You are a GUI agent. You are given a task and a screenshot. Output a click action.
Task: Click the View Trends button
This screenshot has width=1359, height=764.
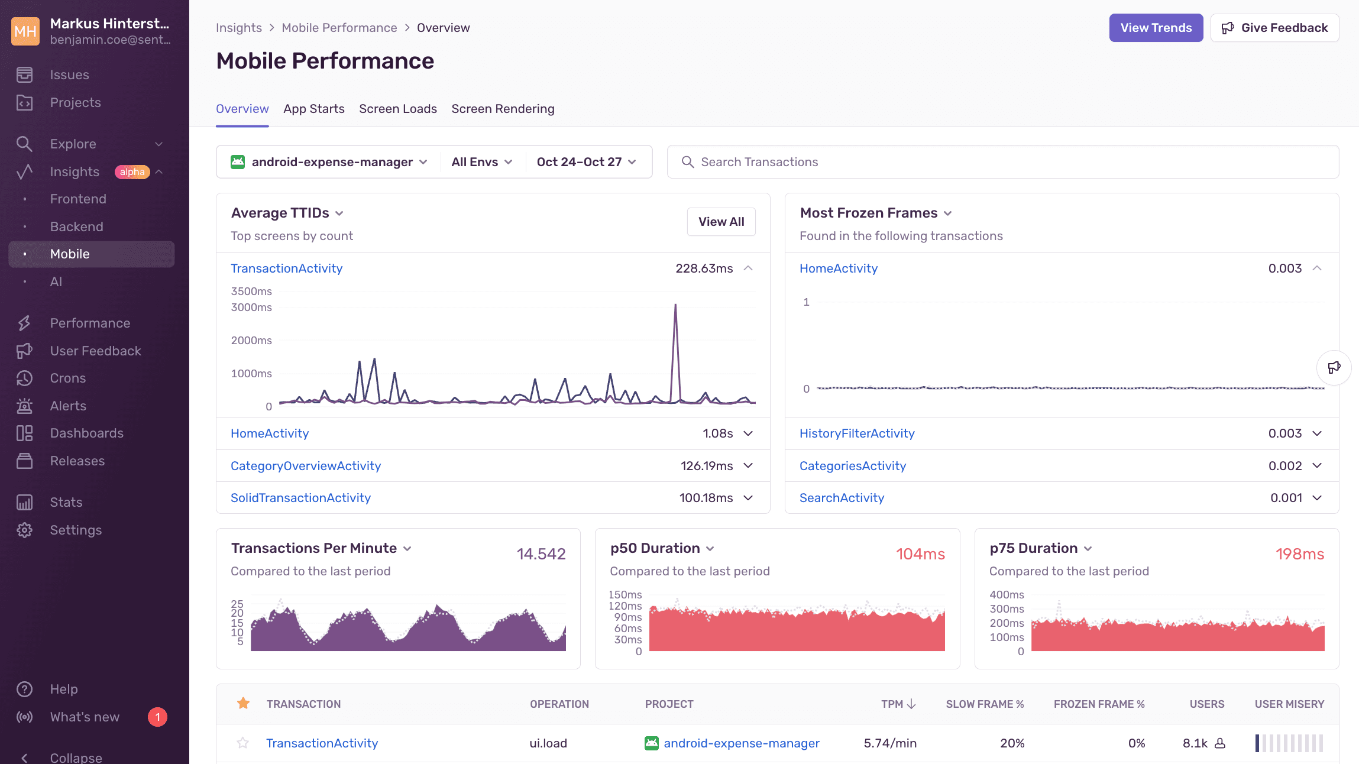click(x=1156, y=27)
